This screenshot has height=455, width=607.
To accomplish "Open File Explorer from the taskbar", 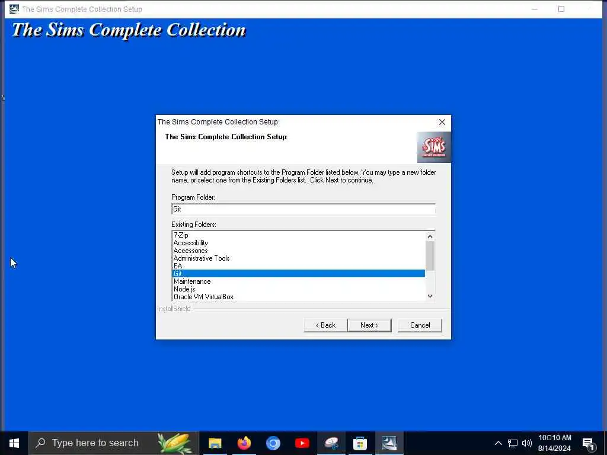I will pos(215,443).
